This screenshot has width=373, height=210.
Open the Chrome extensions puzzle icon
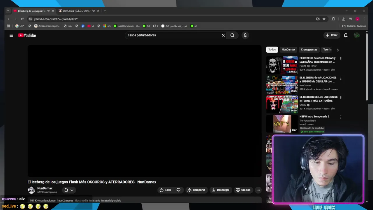(x=333, y=19)
